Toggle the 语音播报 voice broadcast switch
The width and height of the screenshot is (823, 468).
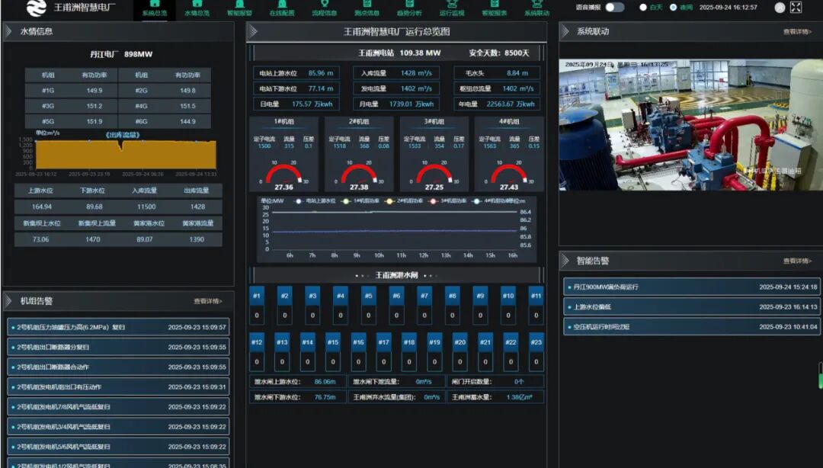point(614,8)
